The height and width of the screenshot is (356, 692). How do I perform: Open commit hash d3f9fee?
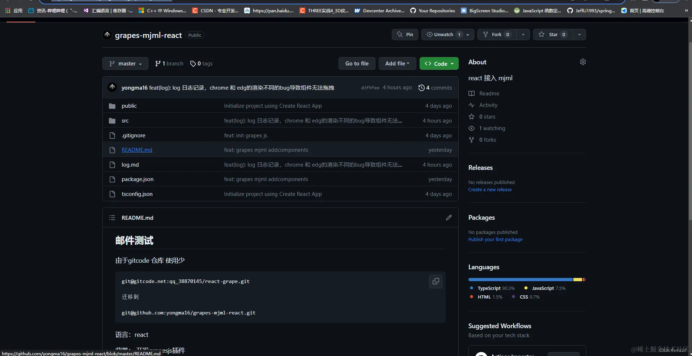click(370, 88)
